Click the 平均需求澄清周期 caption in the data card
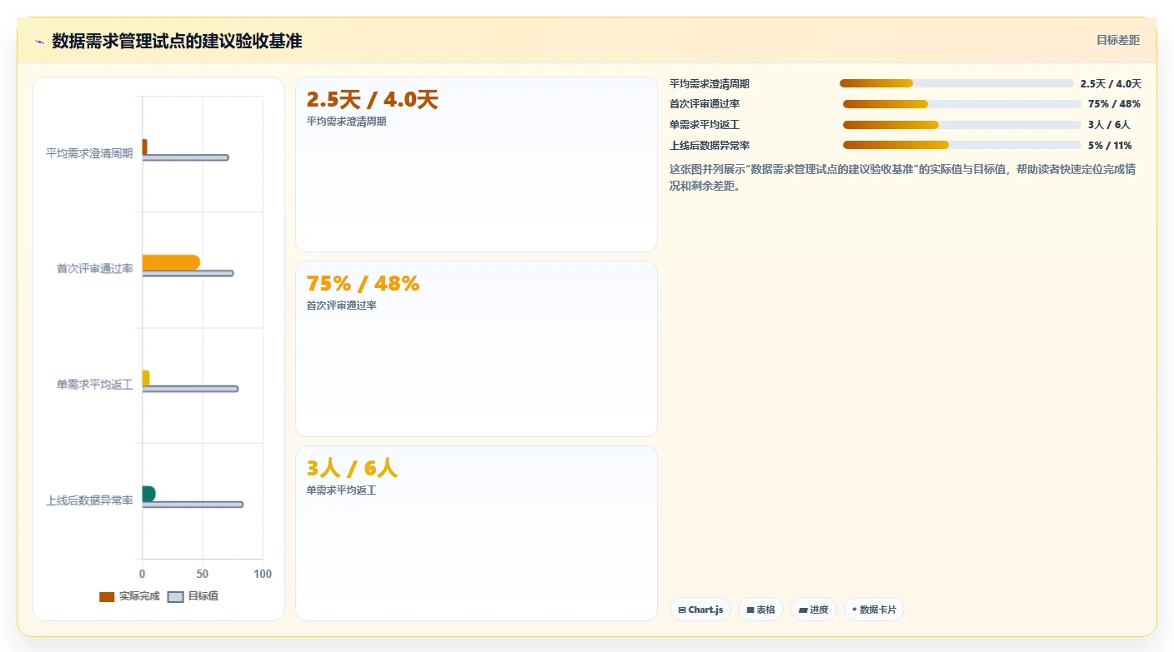The image size is (1174, 652). pyautogui.click(x=346, y=122)
